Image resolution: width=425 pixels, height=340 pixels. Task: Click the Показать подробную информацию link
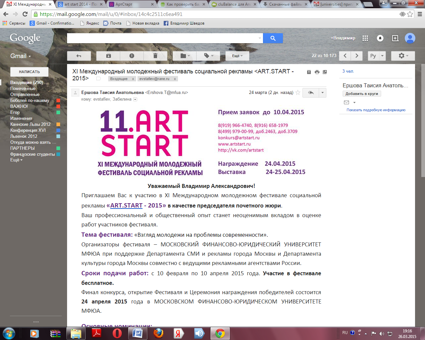click(x=376, y=110)
